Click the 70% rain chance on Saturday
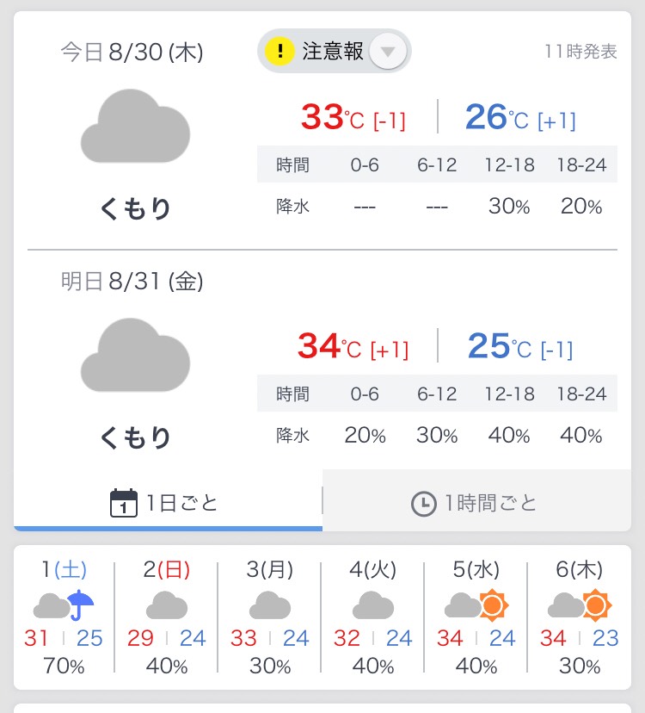645x713 pixels. (x=64, y=666)
